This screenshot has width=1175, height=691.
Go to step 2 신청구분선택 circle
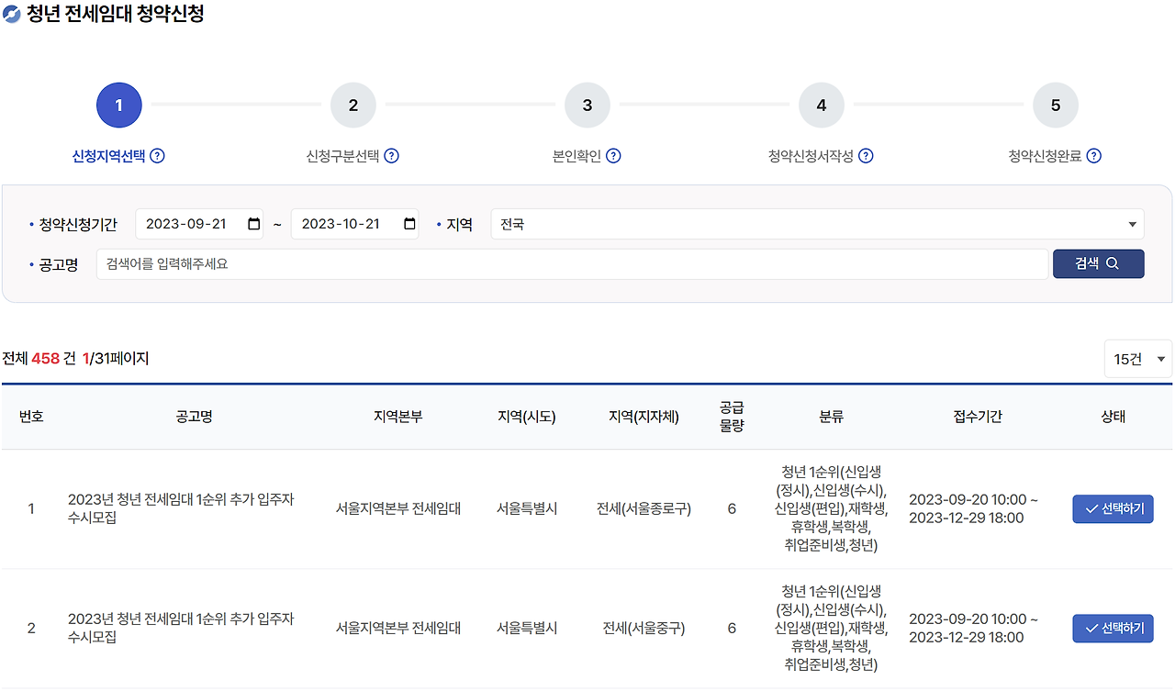pos(353,105)
